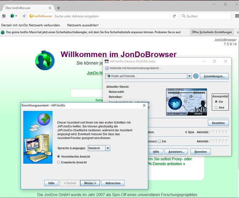Click Weiter > to proceed in assistant
The height and width of the screenshot is (198, 239).
[x=90, y=183]
